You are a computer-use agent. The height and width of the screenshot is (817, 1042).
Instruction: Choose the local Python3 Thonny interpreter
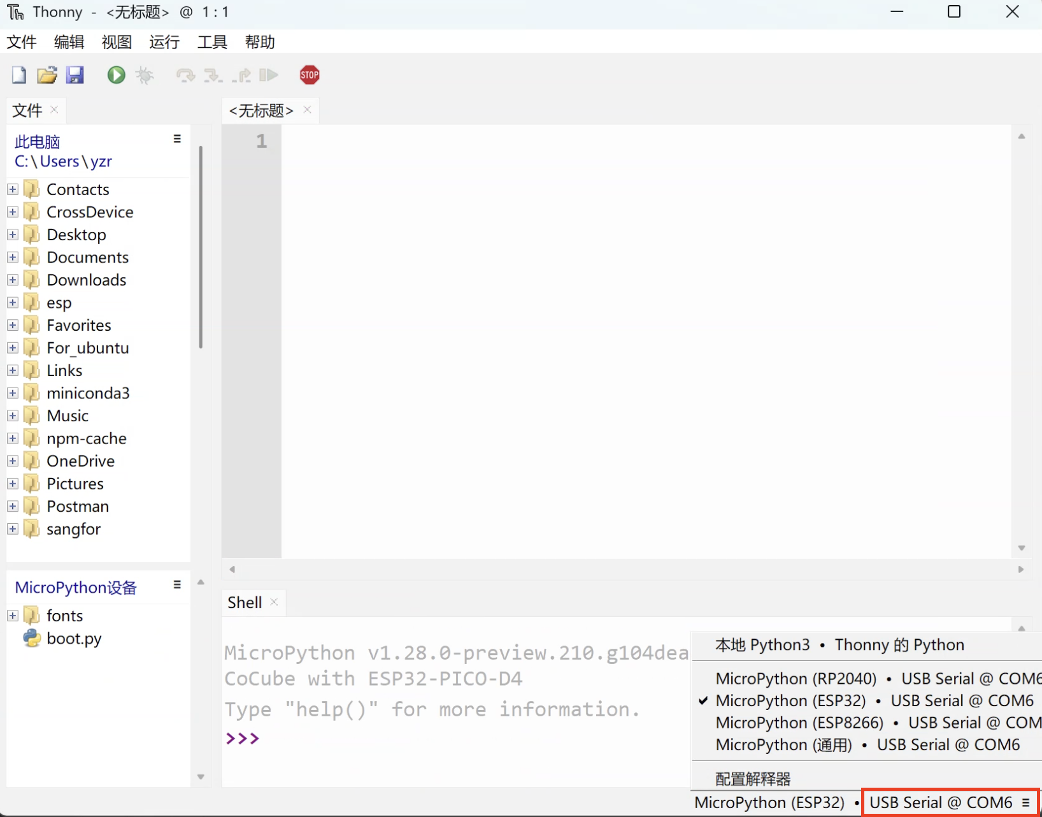pyautogui.click(x=839, y=645)
